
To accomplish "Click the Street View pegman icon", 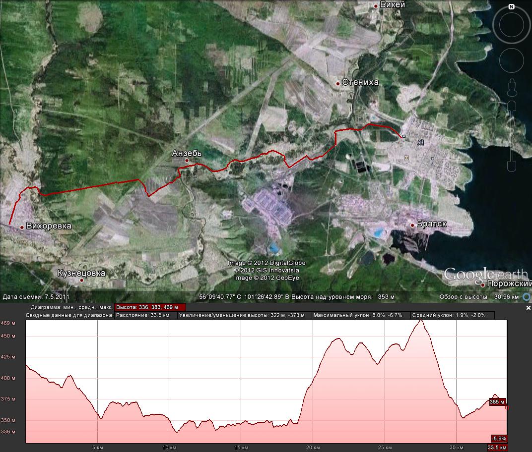I will (x=511, y=88).
